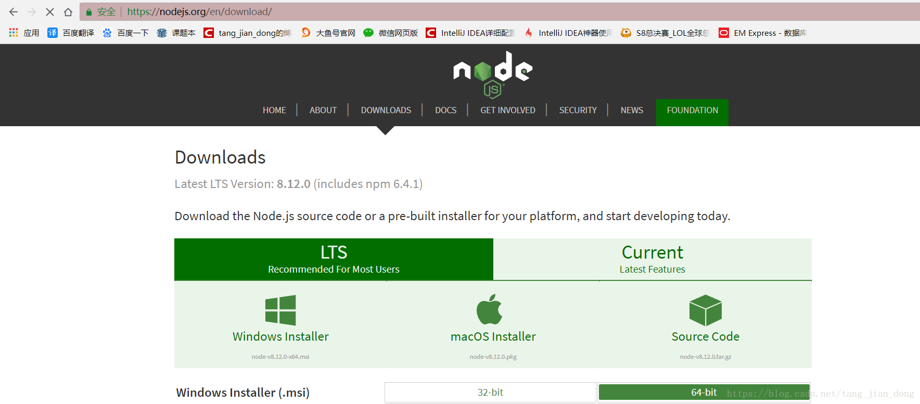Open the 百度翻译 bookmark
This screenshot has width=920, height=404.
(71, 33)
